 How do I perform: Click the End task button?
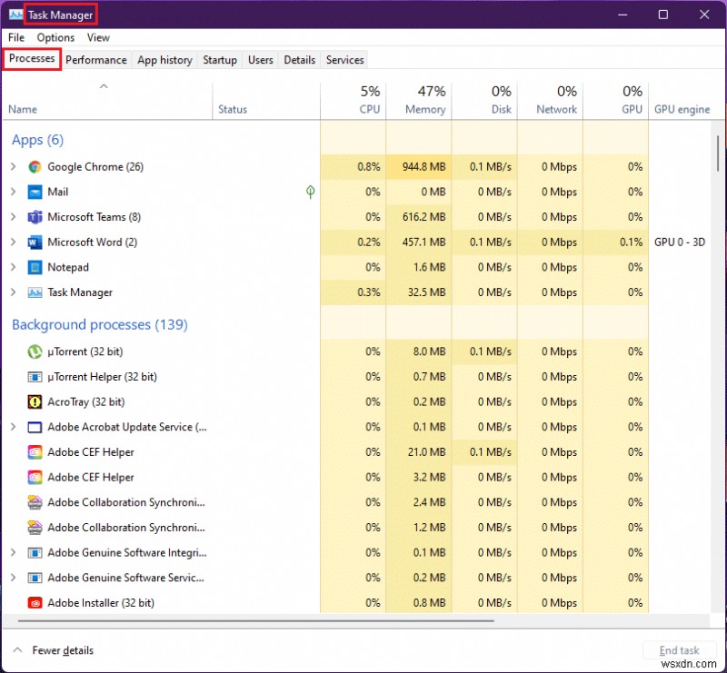[679, 650]
